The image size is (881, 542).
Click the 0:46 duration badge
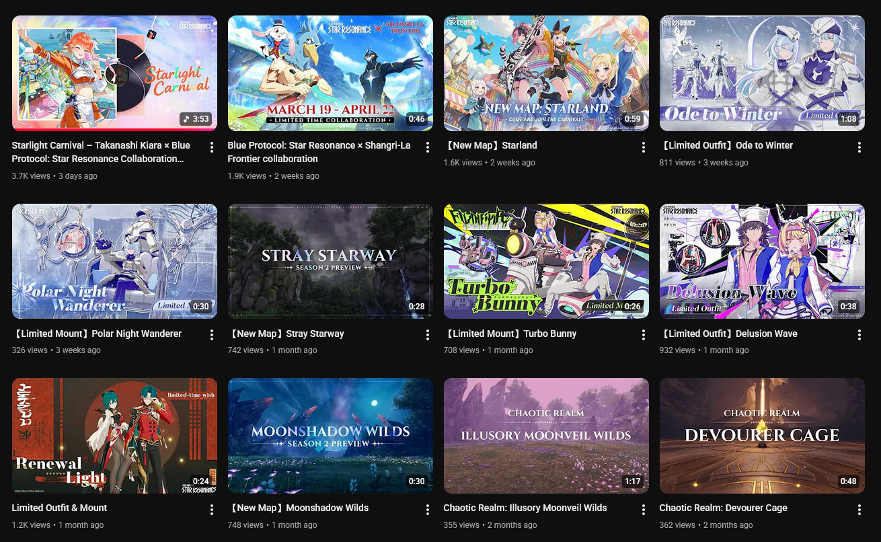click(x=417, y=119)
